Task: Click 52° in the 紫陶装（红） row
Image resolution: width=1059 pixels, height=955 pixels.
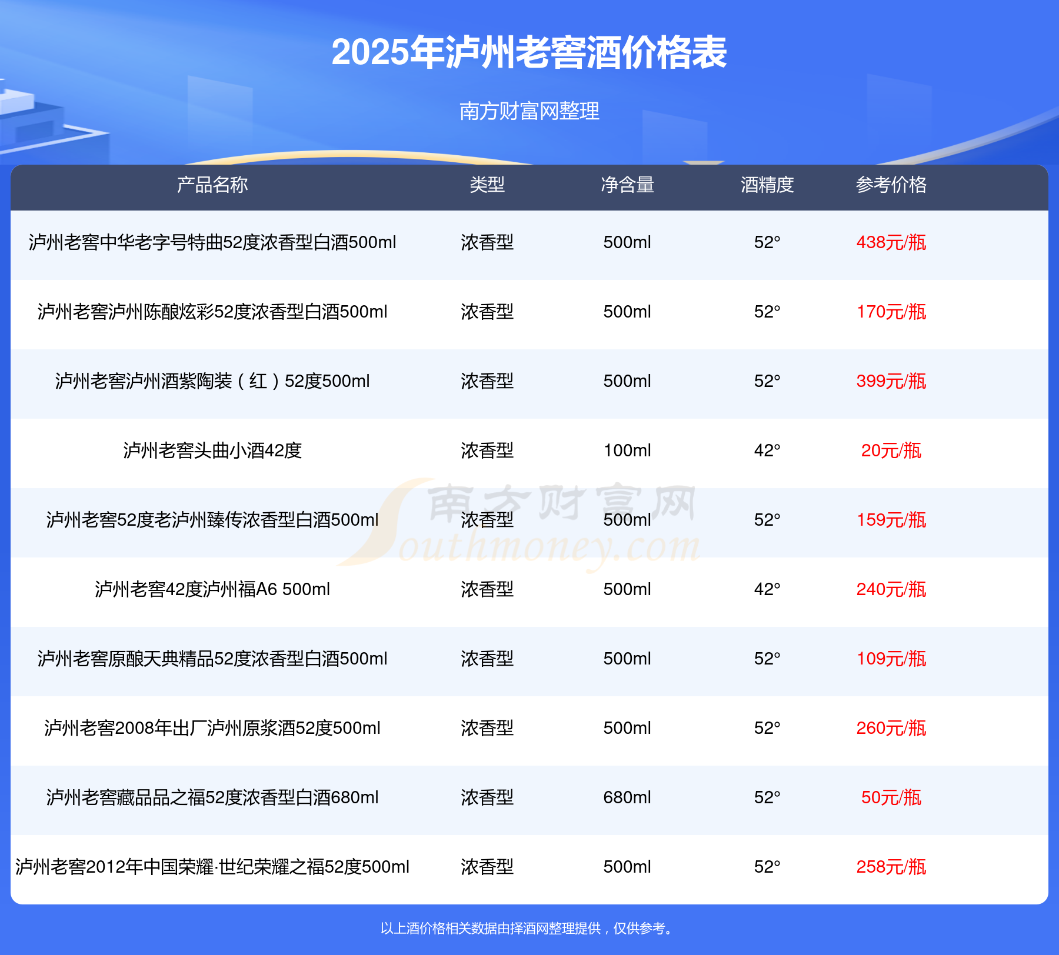Action: [x=767, y=381]
